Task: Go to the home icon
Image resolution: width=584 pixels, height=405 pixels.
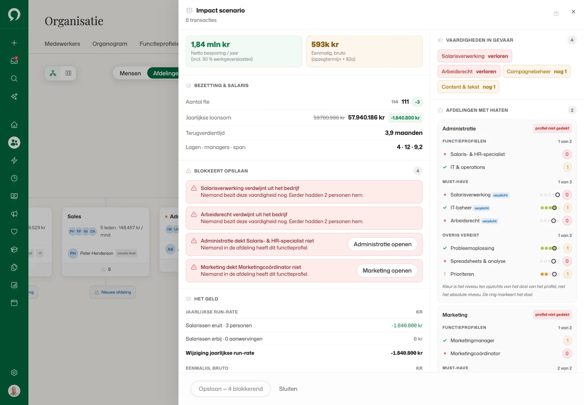Action: click(x=14, y=125)
